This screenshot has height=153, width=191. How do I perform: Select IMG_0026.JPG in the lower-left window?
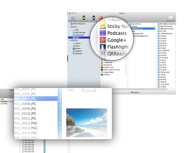pyautogui.click(x=29, y=149)
